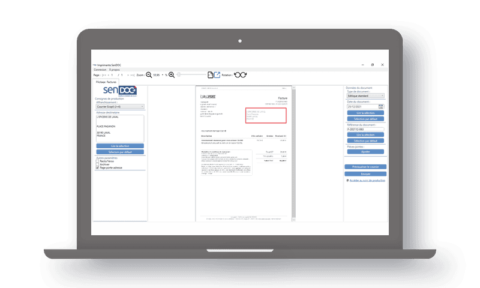Click the Adresse destinataire text area
Image resolution: width=480 pixels, height=288 pixels.
[120, 128]
